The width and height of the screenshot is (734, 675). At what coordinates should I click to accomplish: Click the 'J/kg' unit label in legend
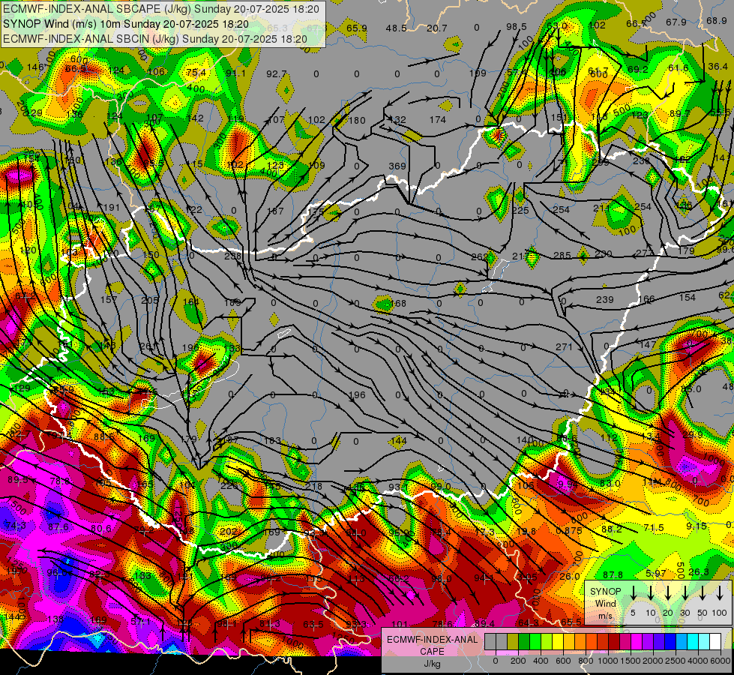tap(433, 664)
